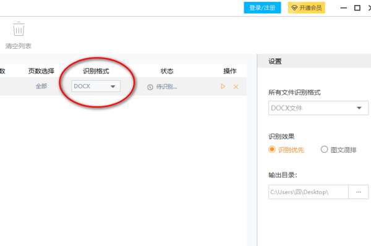Click the 开通会员 membership button
371x246 pixels.
(307, 8)
